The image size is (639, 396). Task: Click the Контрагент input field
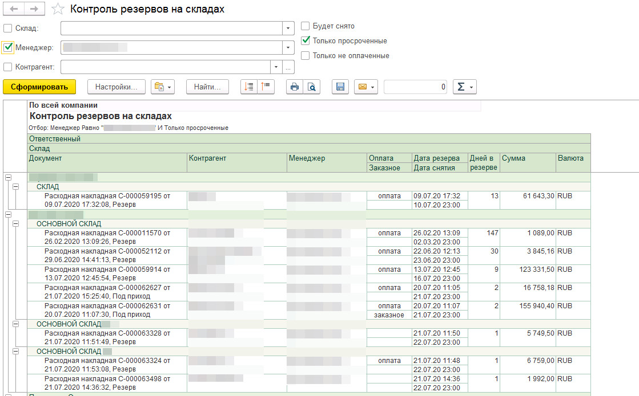click(x=165, y=67)
